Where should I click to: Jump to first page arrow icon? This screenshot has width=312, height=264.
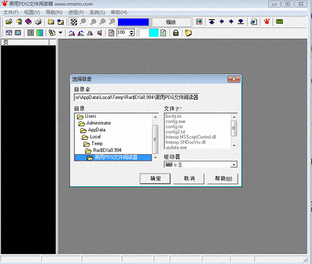212,22
